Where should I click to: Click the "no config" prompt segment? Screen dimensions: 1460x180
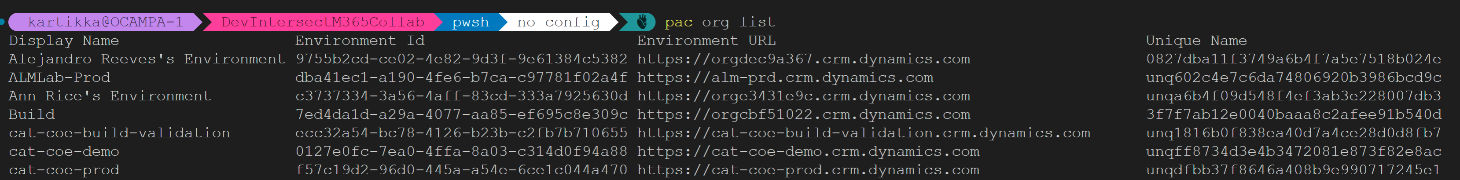point(558,22)
